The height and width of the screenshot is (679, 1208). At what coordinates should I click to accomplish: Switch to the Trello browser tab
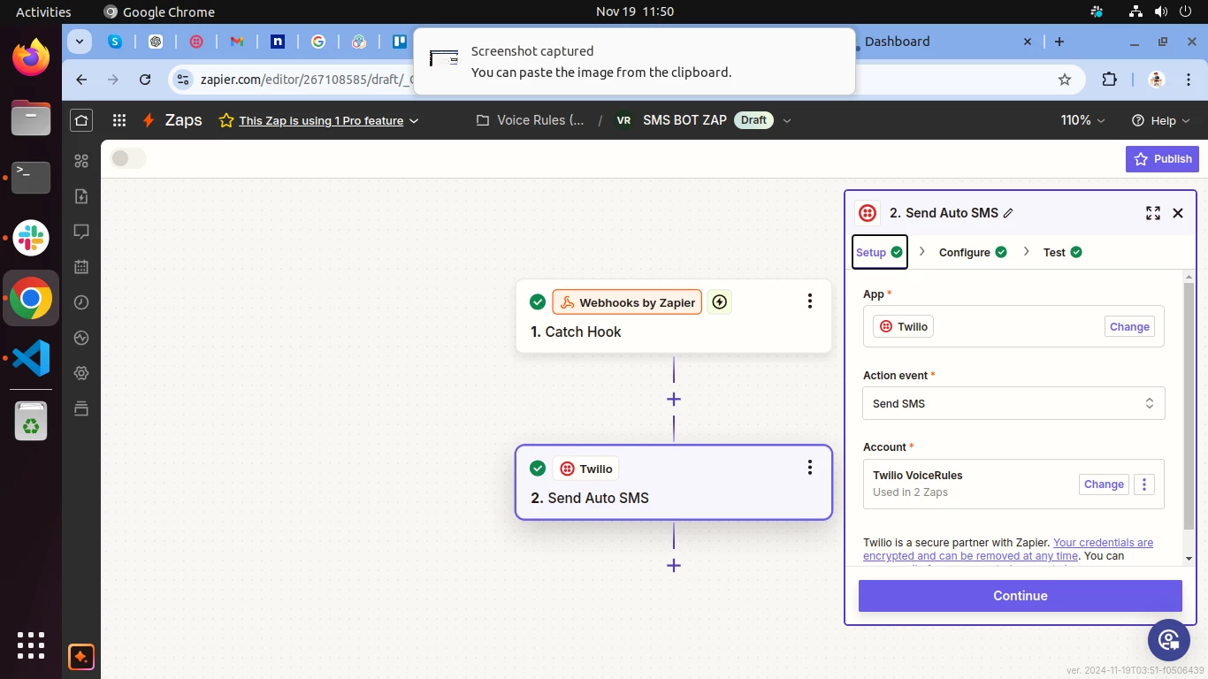(x=400, y=42)
